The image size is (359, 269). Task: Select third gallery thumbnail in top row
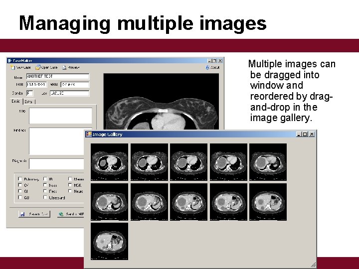point(188,162)
